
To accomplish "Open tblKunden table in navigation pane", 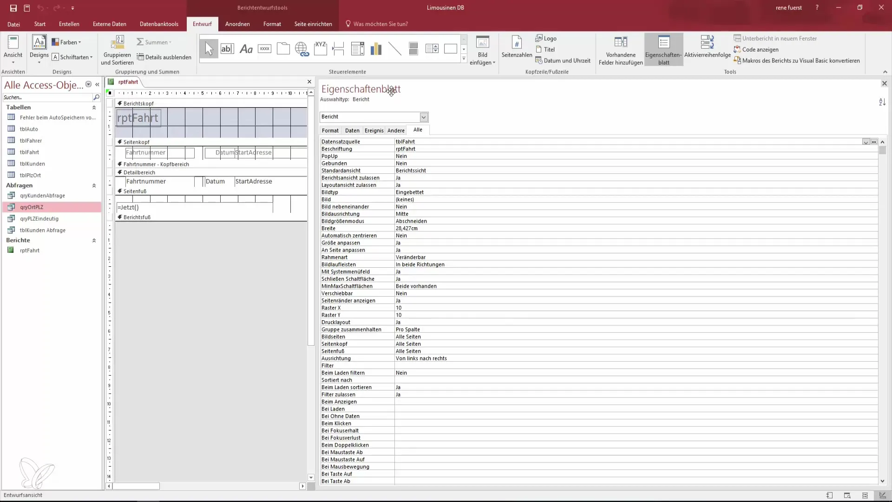I will click(32, 164).
